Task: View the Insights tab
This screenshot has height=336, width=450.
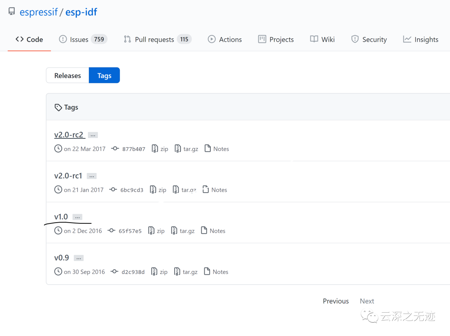Action: click(420, 39)
